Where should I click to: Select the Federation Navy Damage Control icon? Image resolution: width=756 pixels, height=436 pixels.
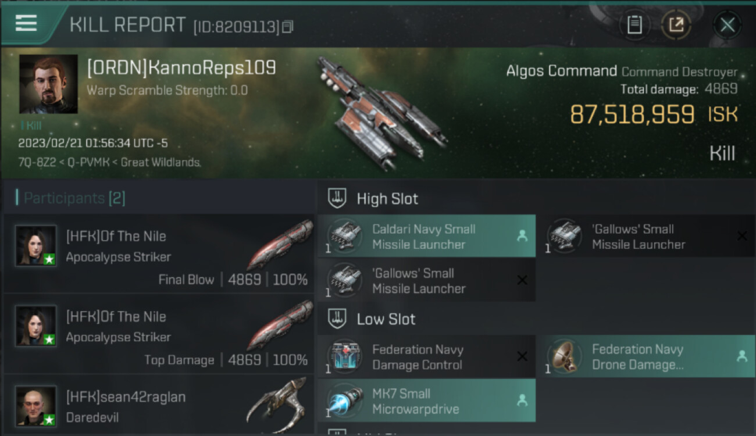344,357
